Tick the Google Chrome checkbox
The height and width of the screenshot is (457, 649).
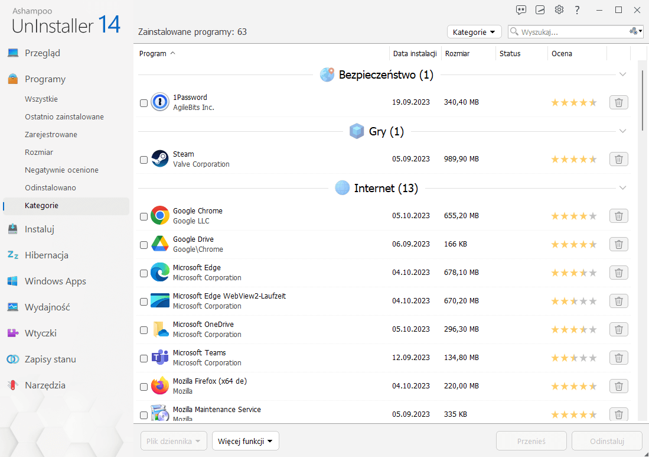144,217
